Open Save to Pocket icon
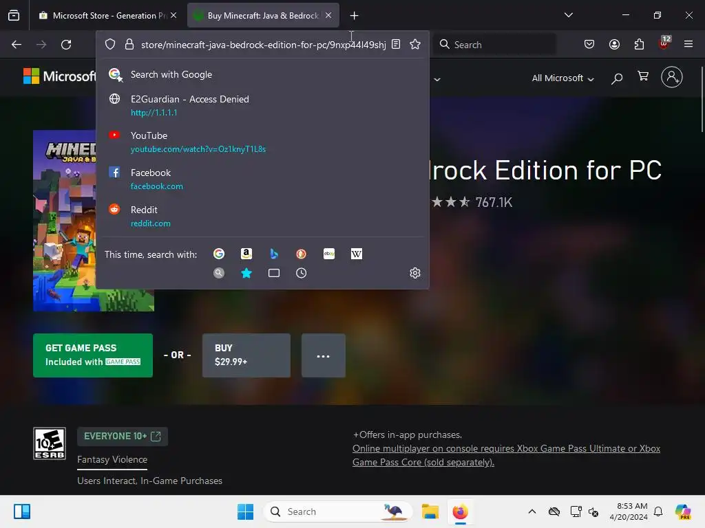Image resolution: width=705 pixels, height=528 pixels. tap(589, 44)
